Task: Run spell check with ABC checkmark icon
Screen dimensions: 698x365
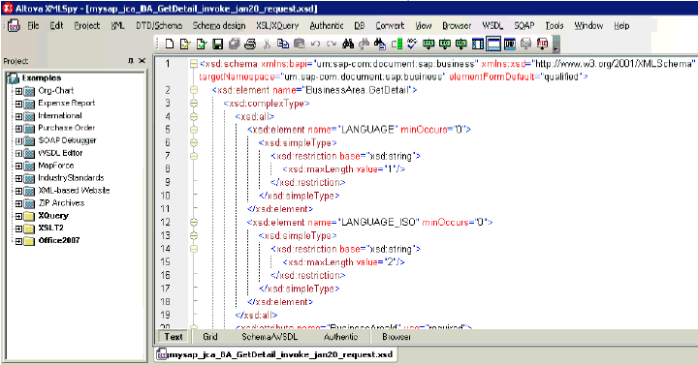Action: tap(412, 44)
